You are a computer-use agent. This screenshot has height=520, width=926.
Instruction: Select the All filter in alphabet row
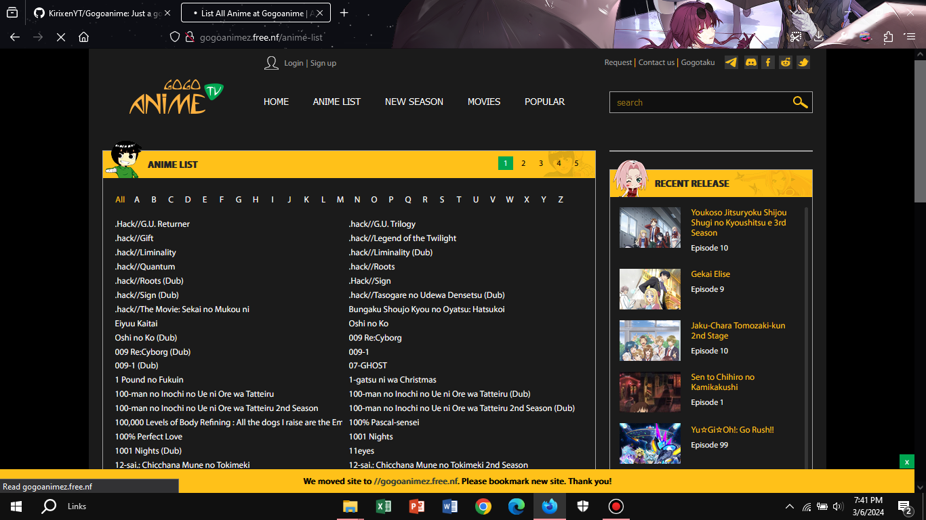click(120, 200)
